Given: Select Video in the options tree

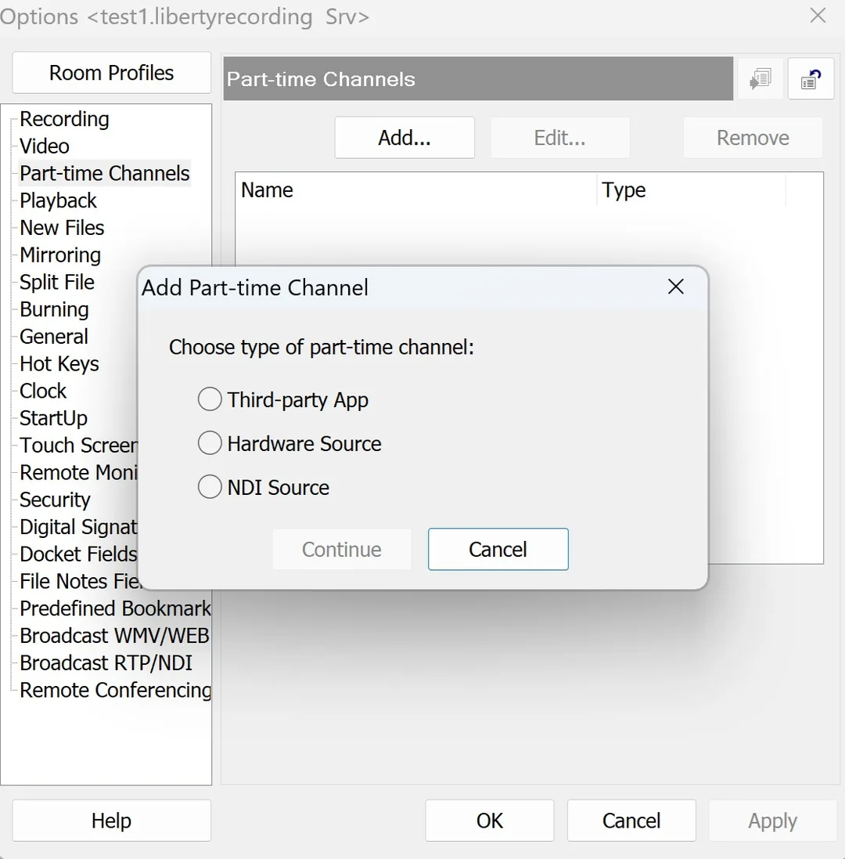Looking at the screenshot, I should tap(45, 146).
